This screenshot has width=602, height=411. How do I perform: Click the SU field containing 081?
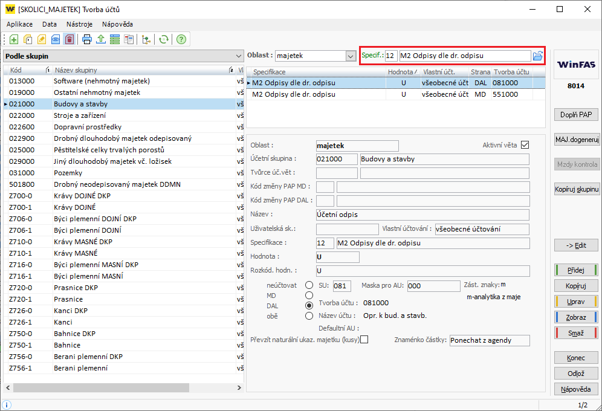341,286
